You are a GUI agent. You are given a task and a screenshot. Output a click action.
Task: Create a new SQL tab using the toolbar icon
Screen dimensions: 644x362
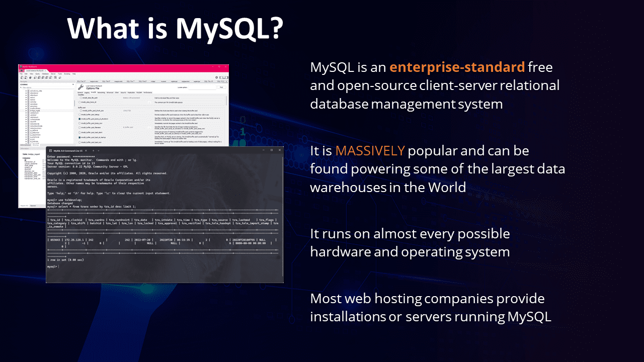pyautogui.click(x=22, y=77)
